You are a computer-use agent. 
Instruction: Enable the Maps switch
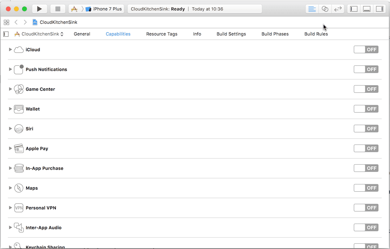[366, 188]
